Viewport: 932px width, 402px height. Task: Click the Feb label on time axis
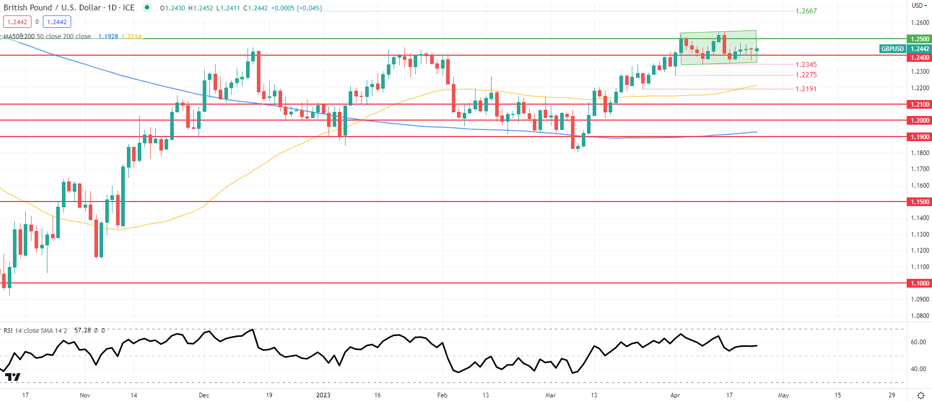click(x=442, y=395)
